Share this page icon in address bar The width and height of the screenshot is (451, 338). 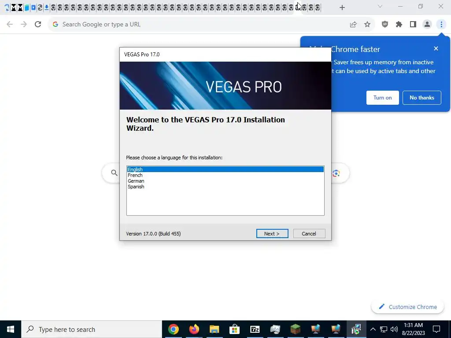click(x=353, y=25)
